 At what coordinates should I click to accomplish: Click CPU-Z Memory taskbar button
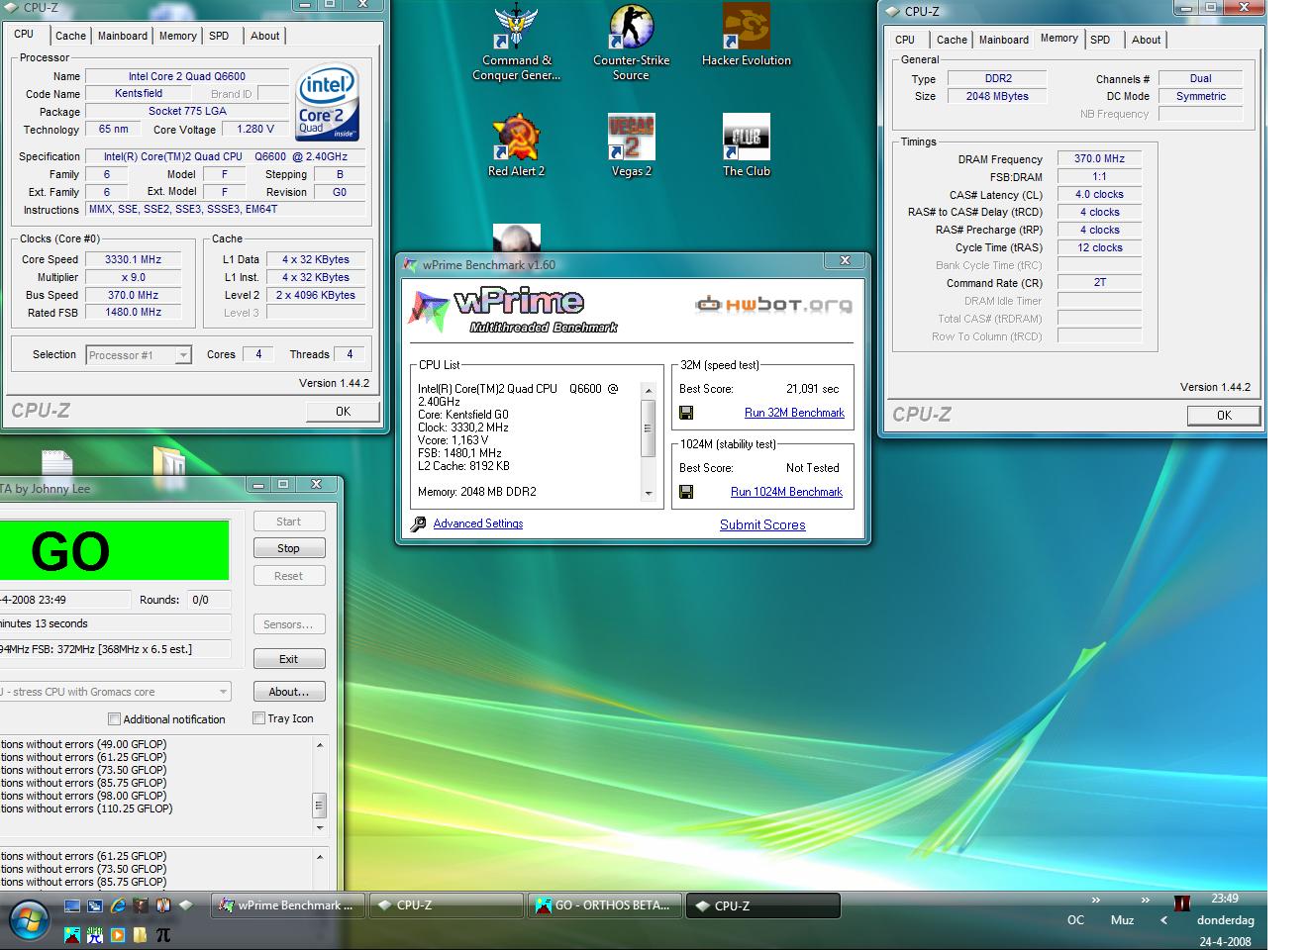(764, 905)
